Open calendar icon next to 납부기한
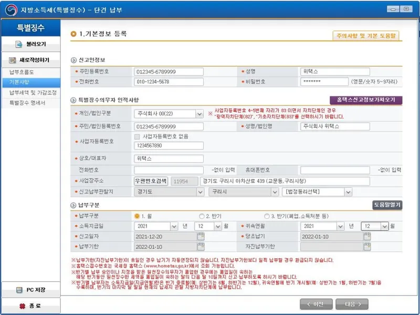The height and width of the screenshot is (315, 420). click(201, 246)
